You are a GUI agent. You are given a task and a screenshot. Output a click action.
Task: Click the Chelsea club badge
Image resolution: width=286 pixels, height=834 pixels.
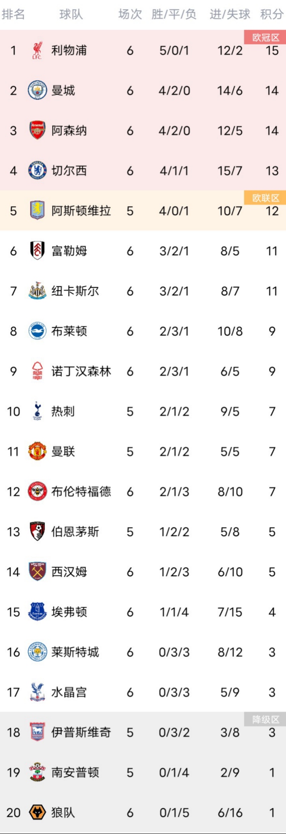[x=37, y=171]
